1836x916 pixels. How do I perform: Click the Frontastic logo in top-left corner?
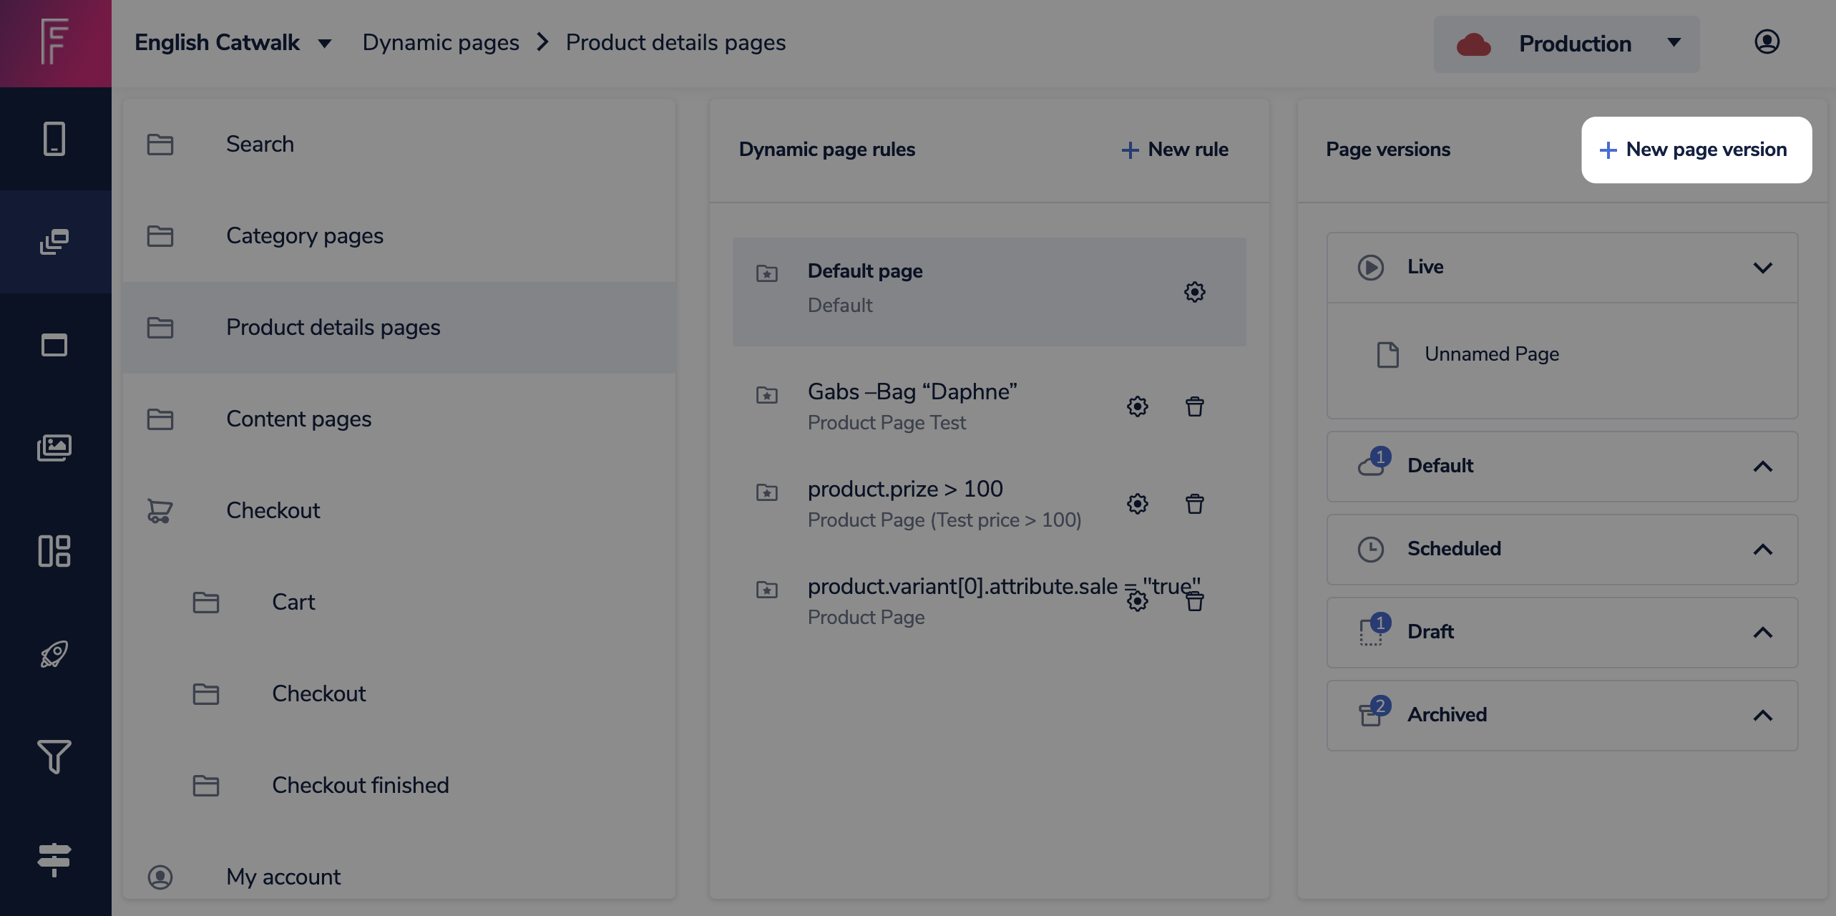click(x=55, y=43)
